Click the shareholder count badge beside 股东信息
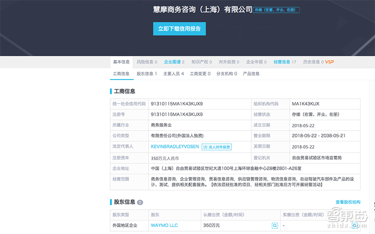 point(140,203)
